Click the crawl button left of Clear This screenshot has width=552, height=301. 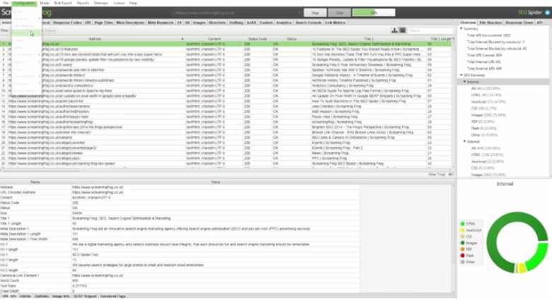315,13
